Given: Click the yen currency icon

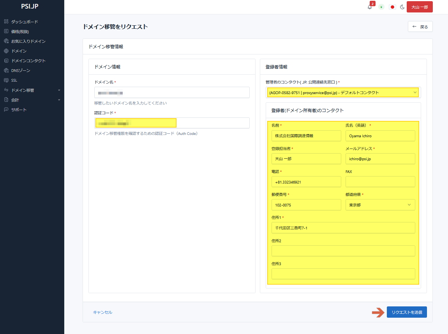Looking at the screenshot, I should coord(381,7).
